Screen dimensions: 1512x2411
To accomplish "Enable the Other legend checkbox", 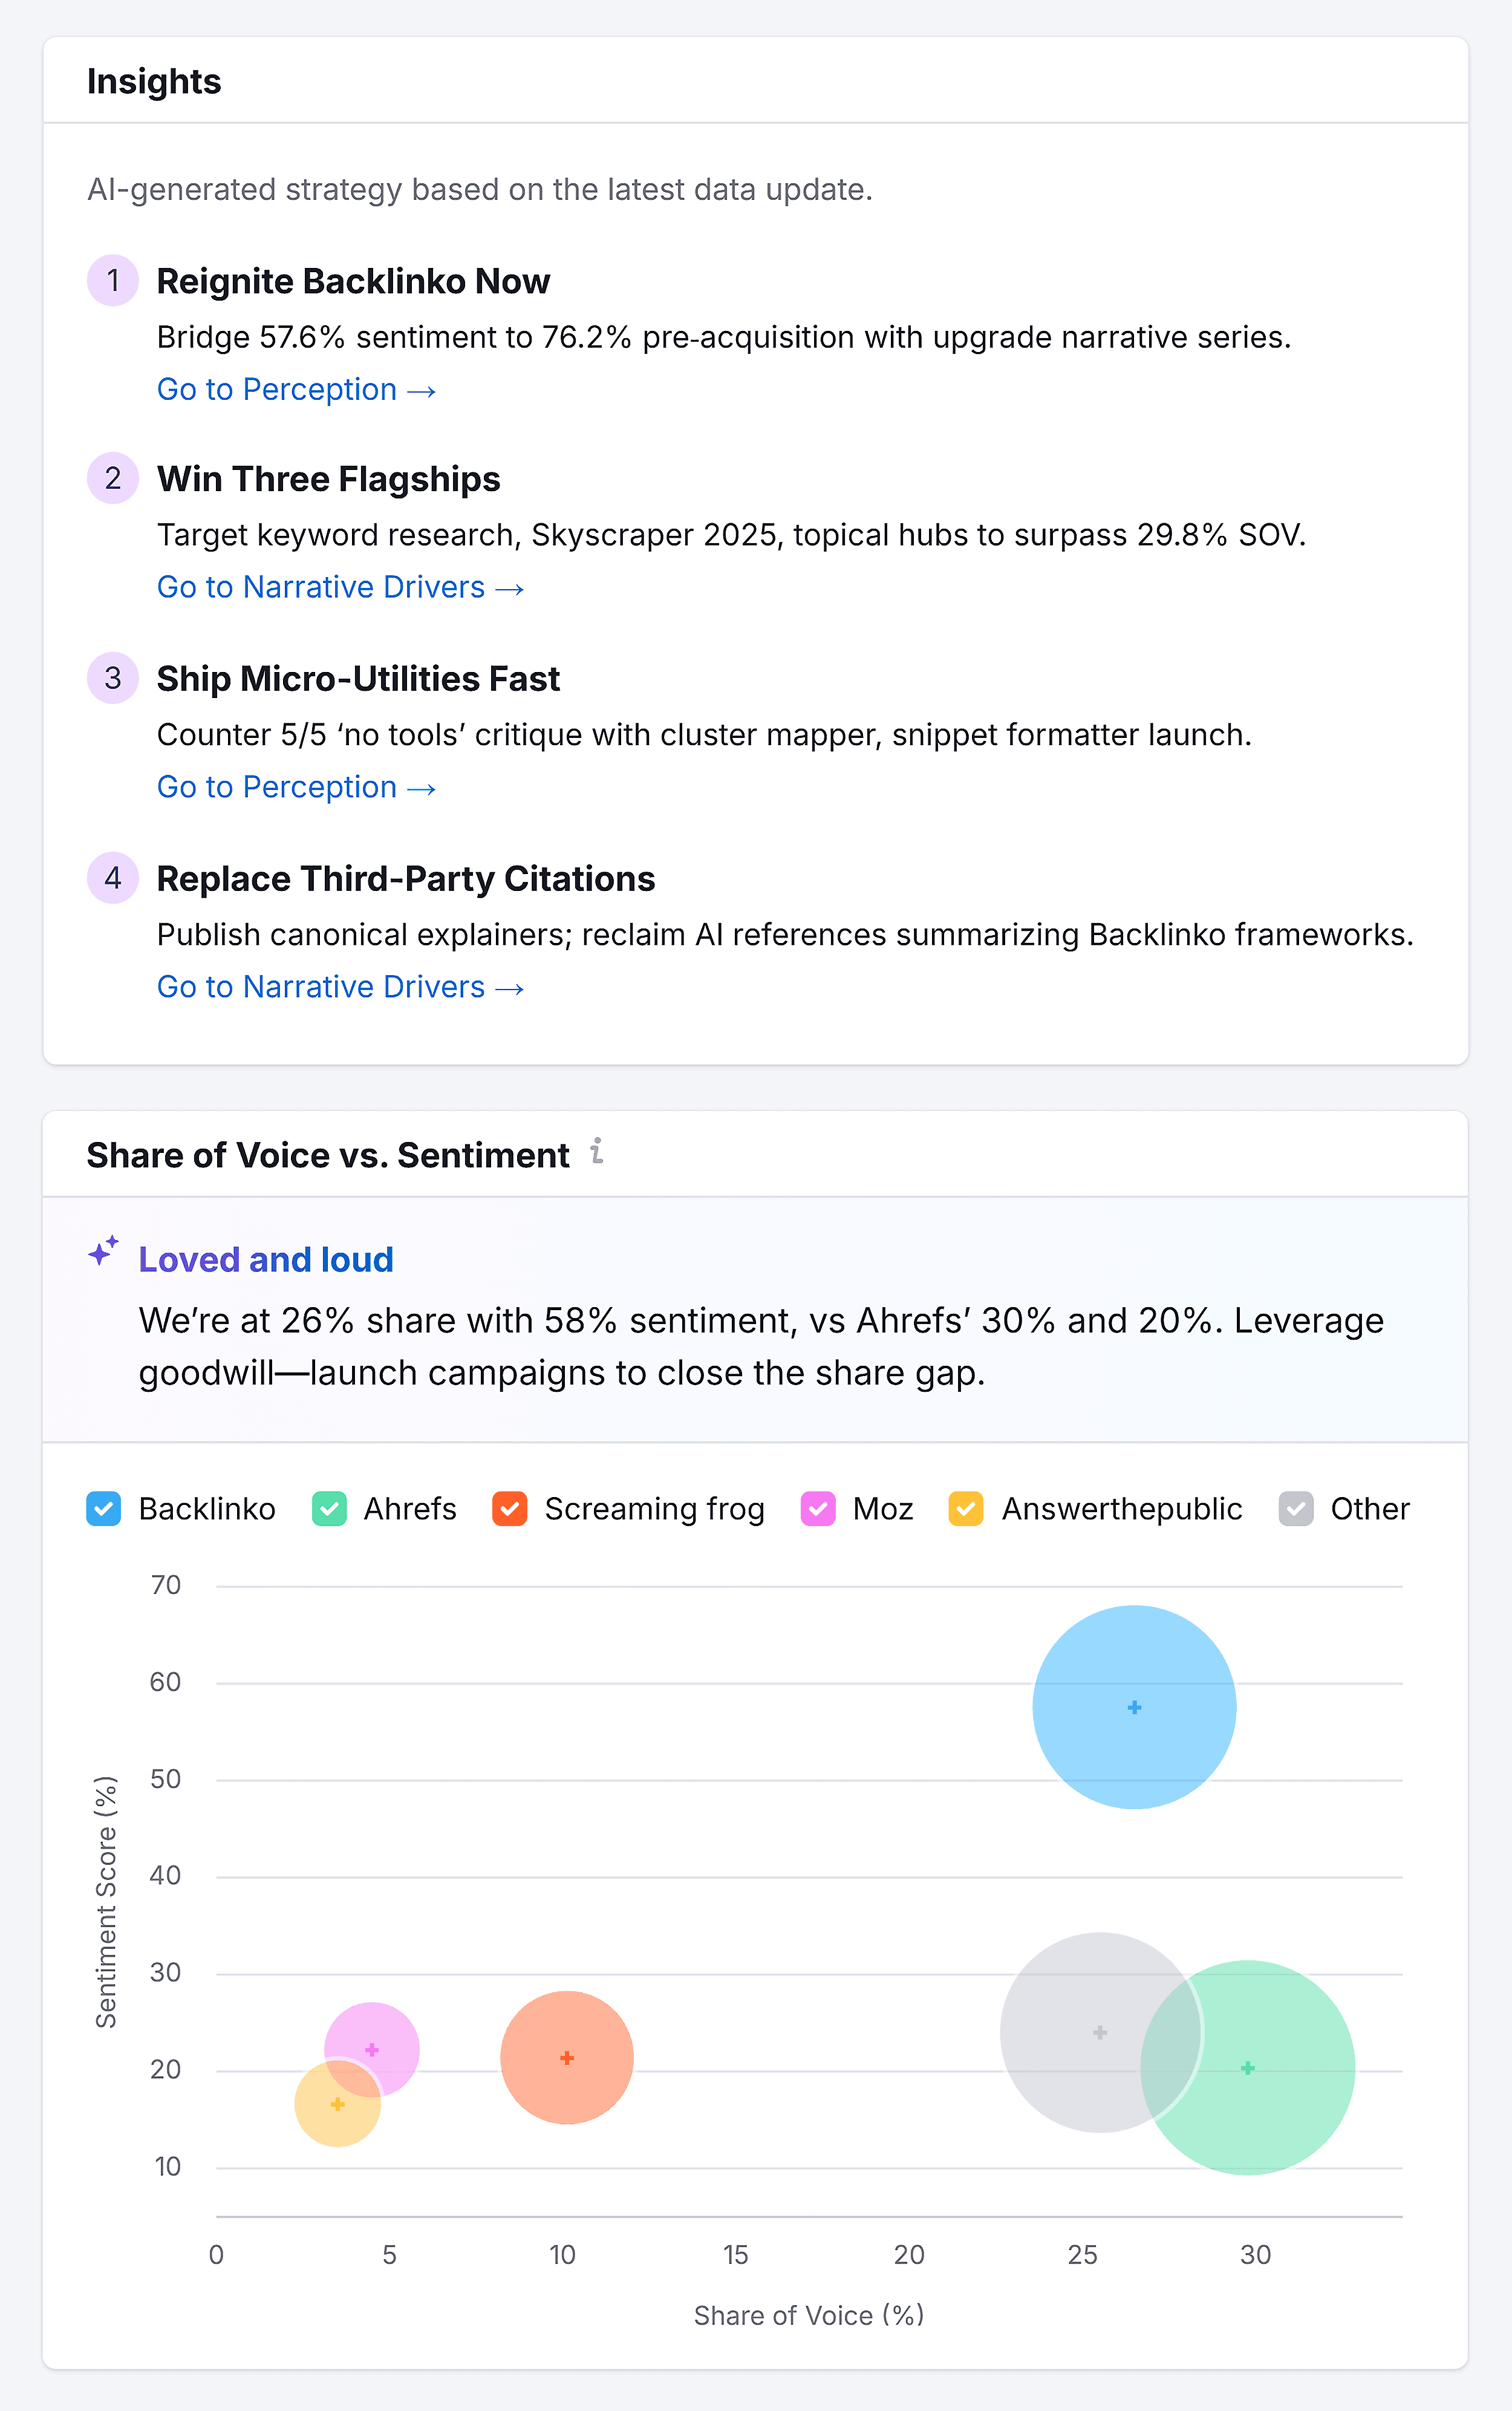I will tap(1296, 1508).
